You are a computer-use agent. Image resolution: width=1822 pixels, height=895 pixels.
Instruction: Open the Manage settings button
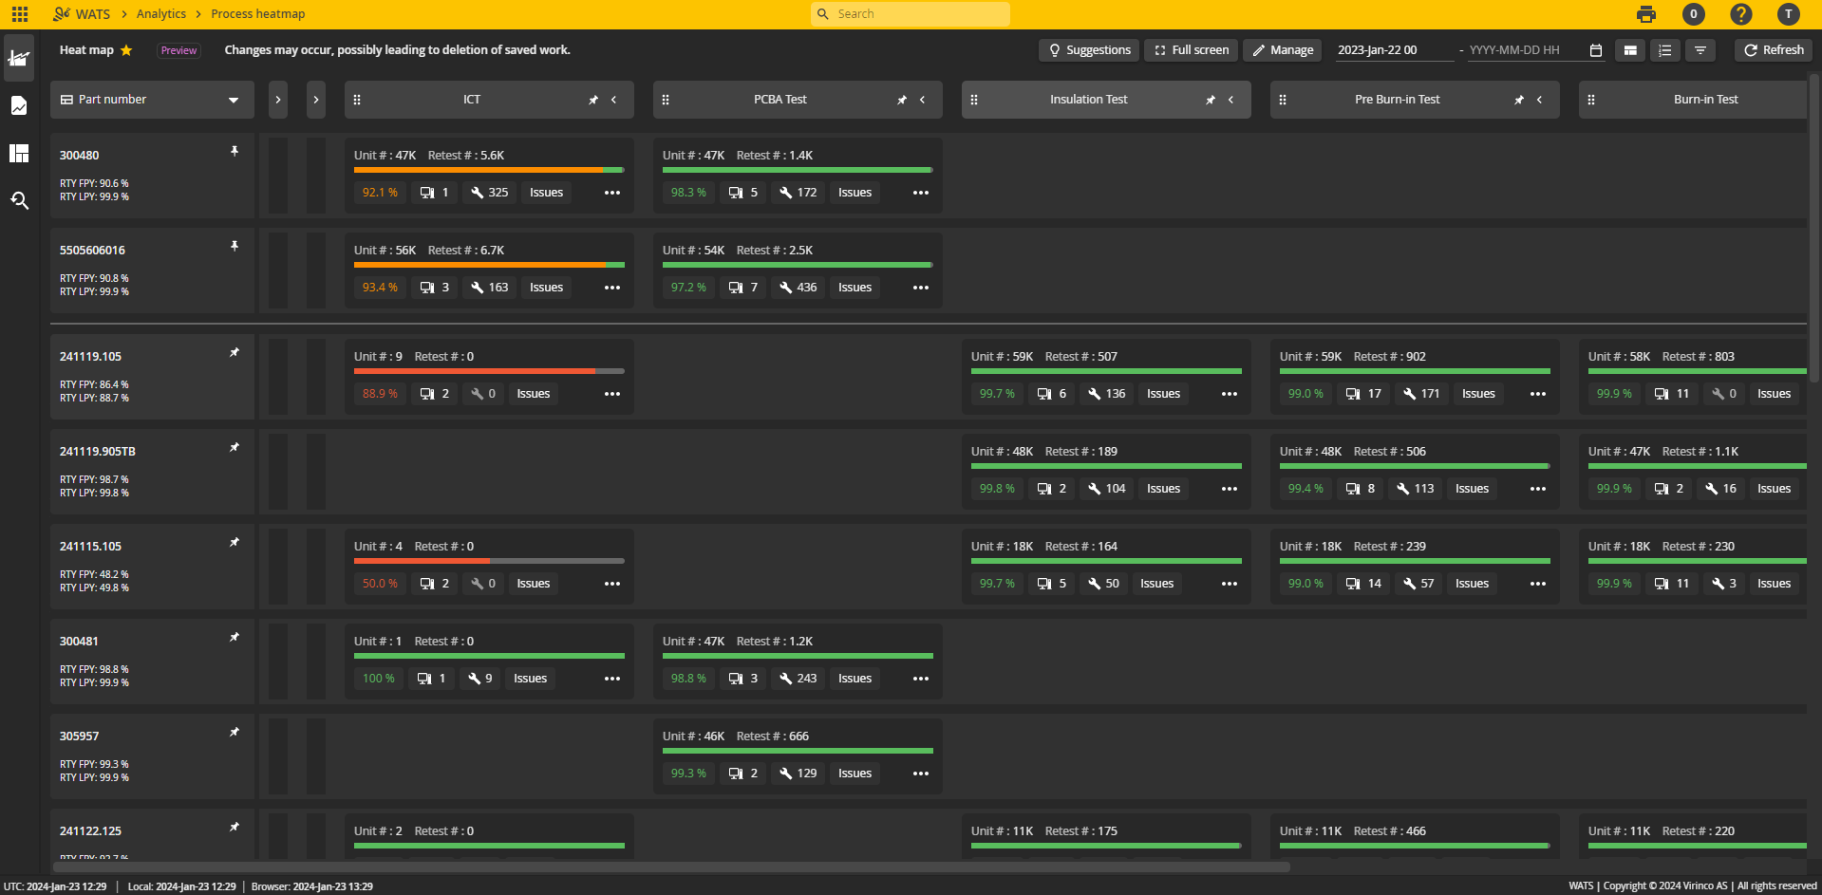coord(1282,50)
